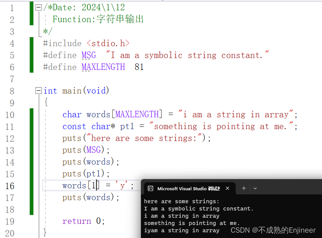Screen dimensions: 322x238
Task: Click 'return 0;' statement on line 19
Action: [x=84, y=221]
